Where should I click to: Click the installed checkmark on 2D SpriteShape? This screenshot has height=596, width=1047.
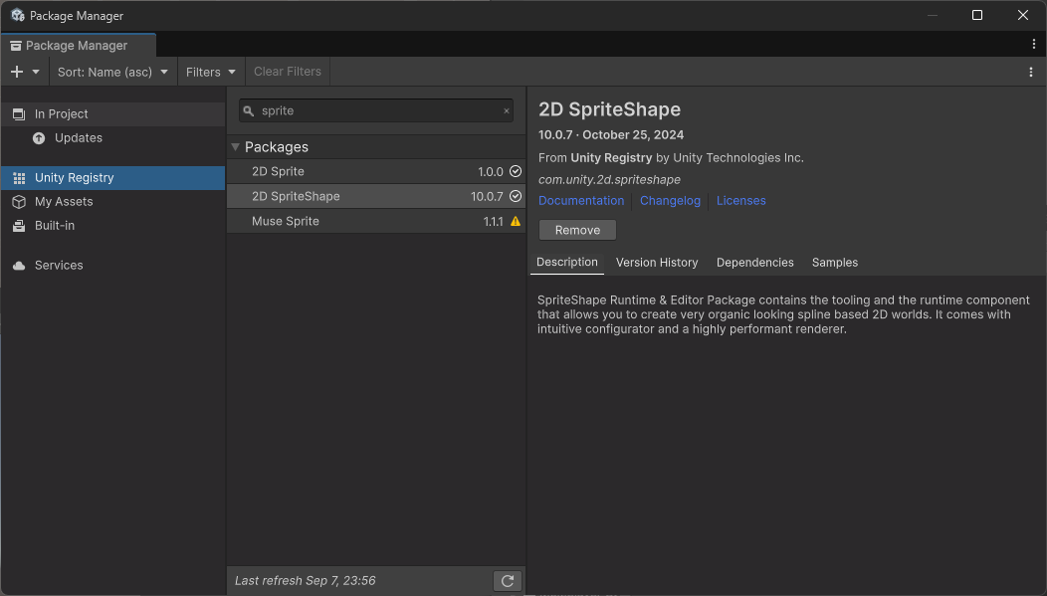(x=516, y=196)
